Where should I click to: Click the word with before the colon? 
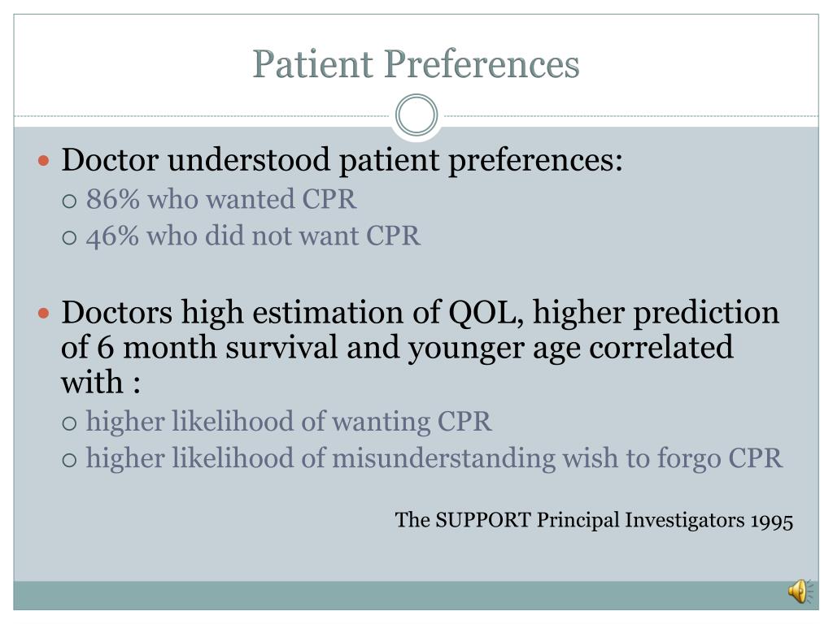pos(92,382)
